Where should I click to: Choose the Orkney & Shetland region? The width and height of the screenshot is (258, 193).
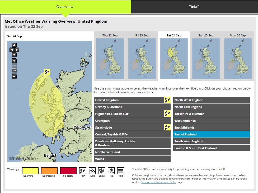coord(132,107)
